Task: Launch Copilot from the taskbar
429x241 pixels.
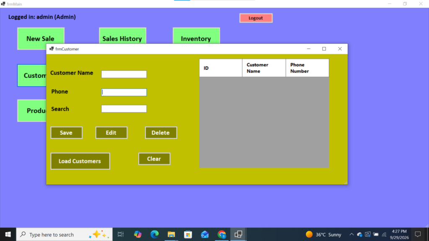Action: [x=137, y=234]
